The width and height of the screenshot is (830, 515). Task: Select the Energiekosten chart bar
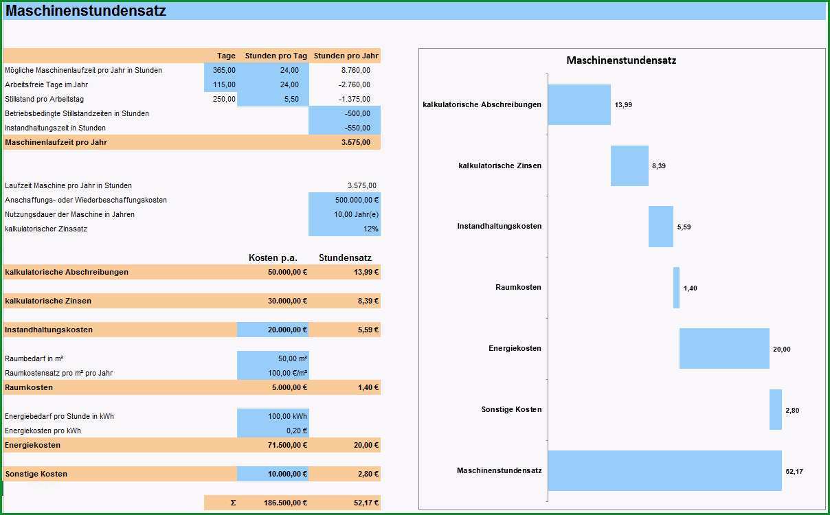[x=724, y=348]
